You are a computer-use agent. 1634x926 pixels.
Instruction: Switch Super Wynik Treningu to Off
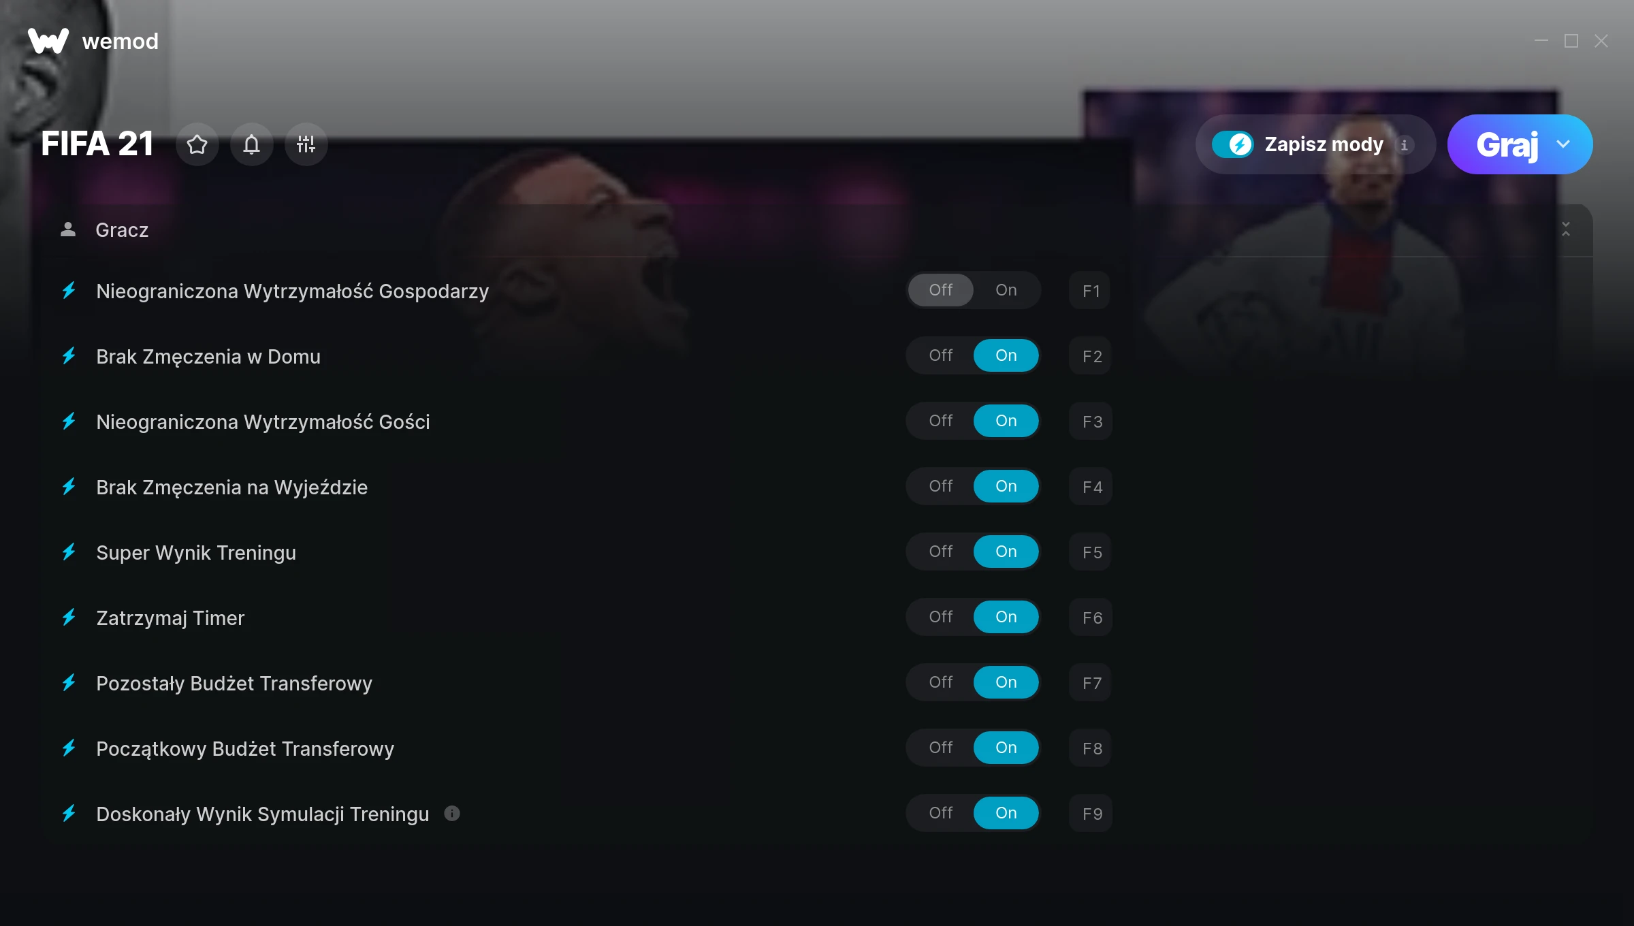pyautogui.click(x=940, y=552)
